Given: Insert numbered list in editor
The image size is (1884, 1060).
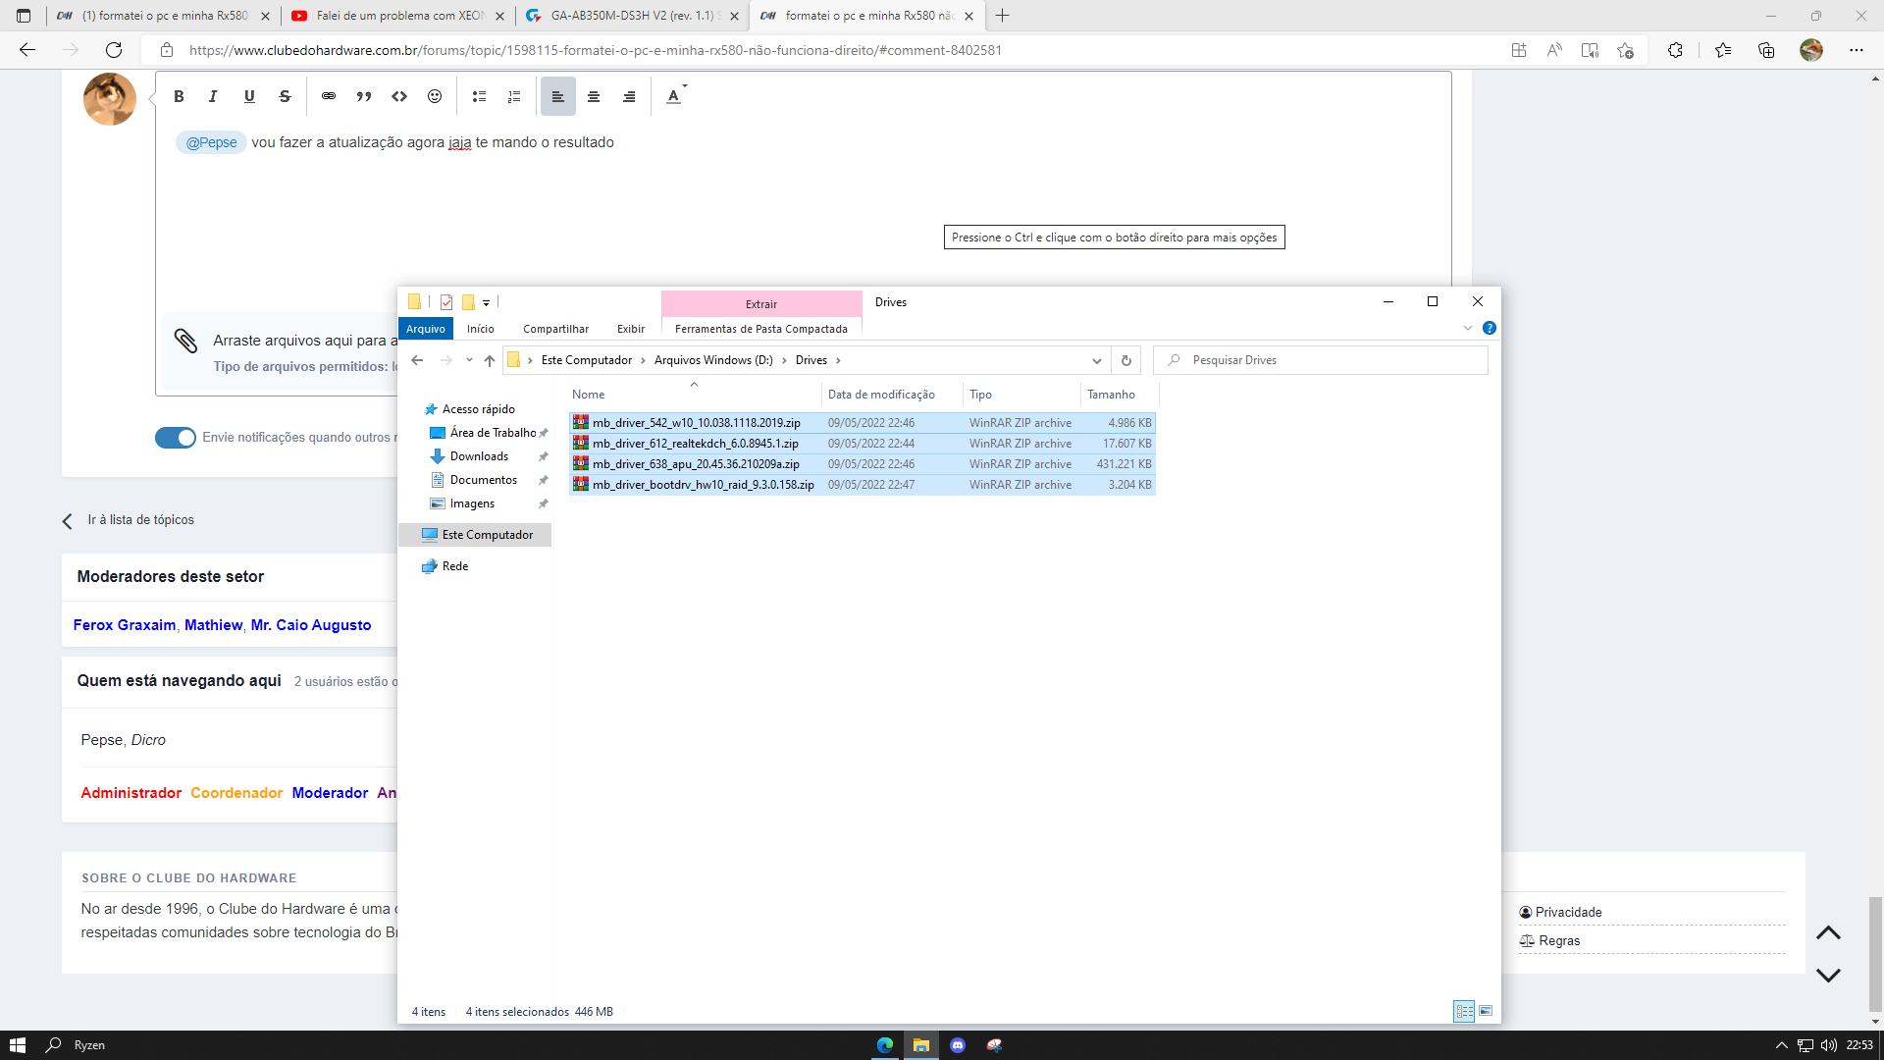Looking at the screenshot, I should pos(514,96).
